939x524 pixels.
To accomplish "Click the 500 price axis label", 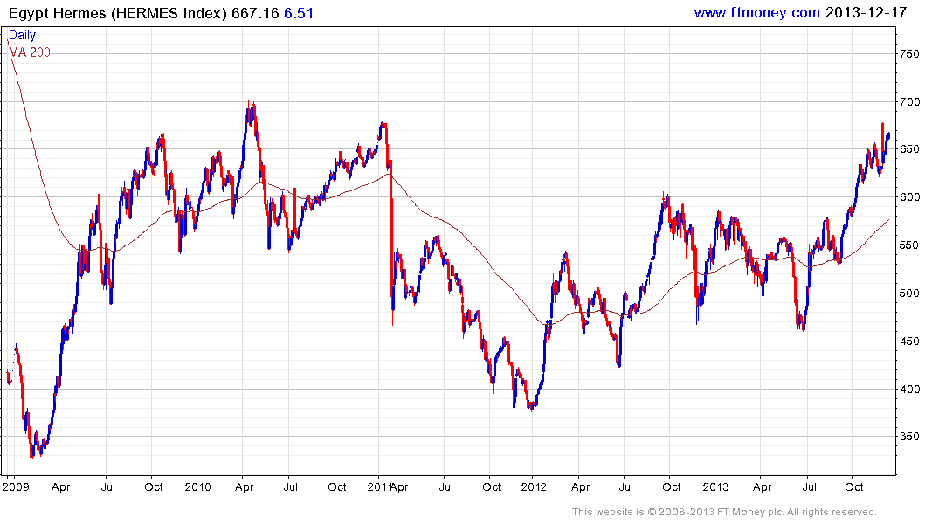I will coord(909,293).
